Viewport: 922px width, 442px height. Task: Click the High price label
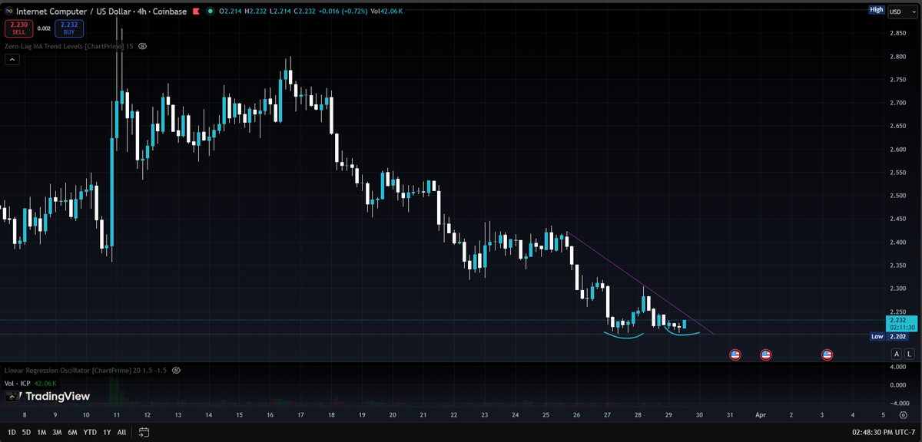[x=876, y=9]
